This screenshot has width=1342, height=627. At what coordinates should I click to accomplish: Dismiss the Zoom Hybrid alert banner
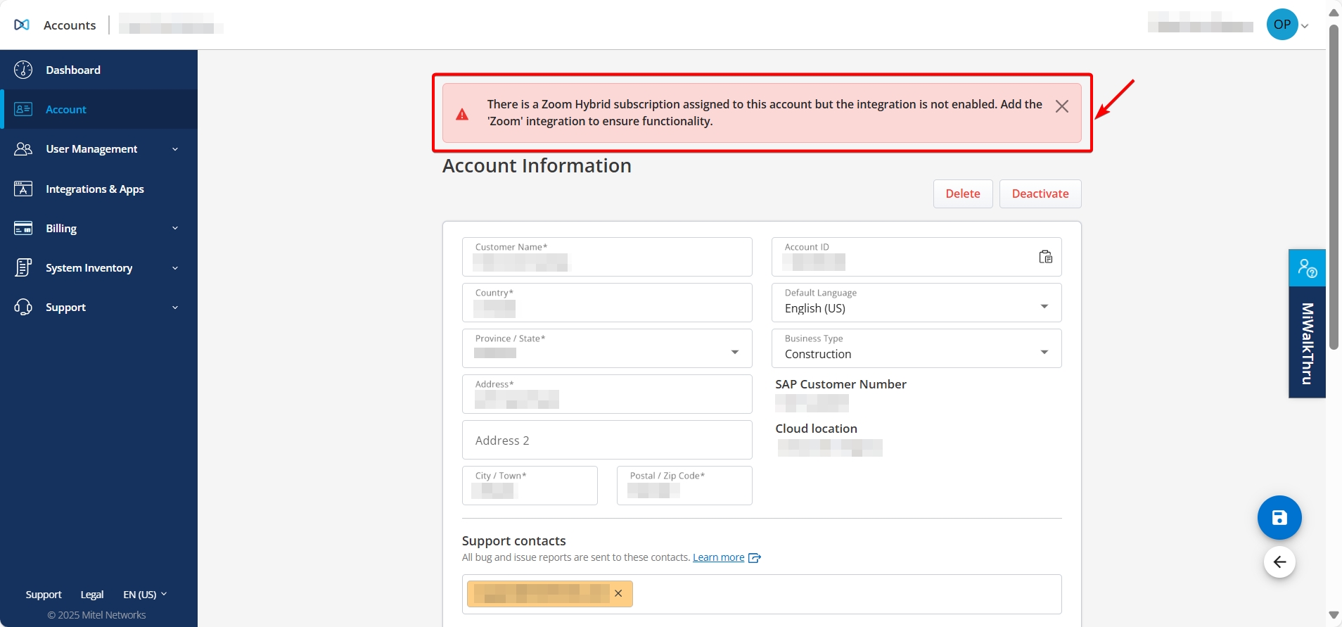pyautogui.click(x=1062, y=106)
